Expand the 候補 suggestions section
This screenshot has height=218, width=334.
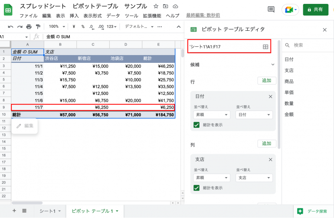[x=273, y=65]
